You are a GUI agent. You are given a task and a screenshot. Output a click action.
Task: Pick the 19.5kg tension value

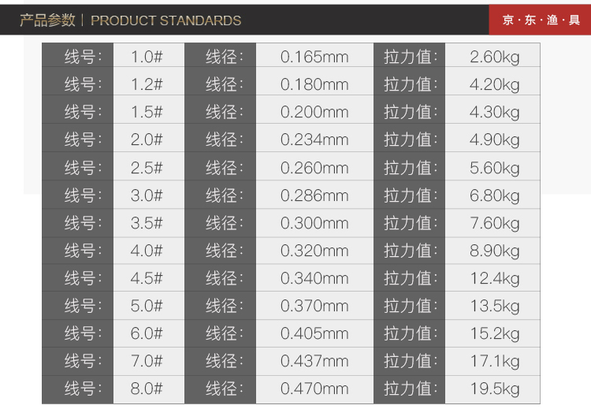click(495, 389)
